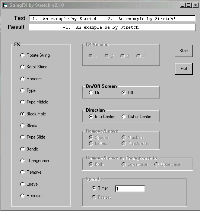Choose the Type Slide effect
The height and width of the screenshot is (211, 200).
(x=33, y=137)
